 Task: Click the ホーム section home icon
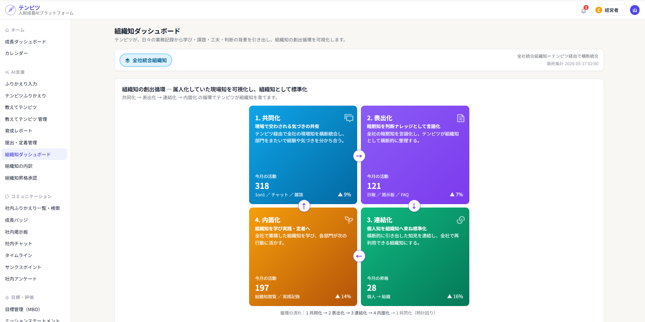[7, 30]
